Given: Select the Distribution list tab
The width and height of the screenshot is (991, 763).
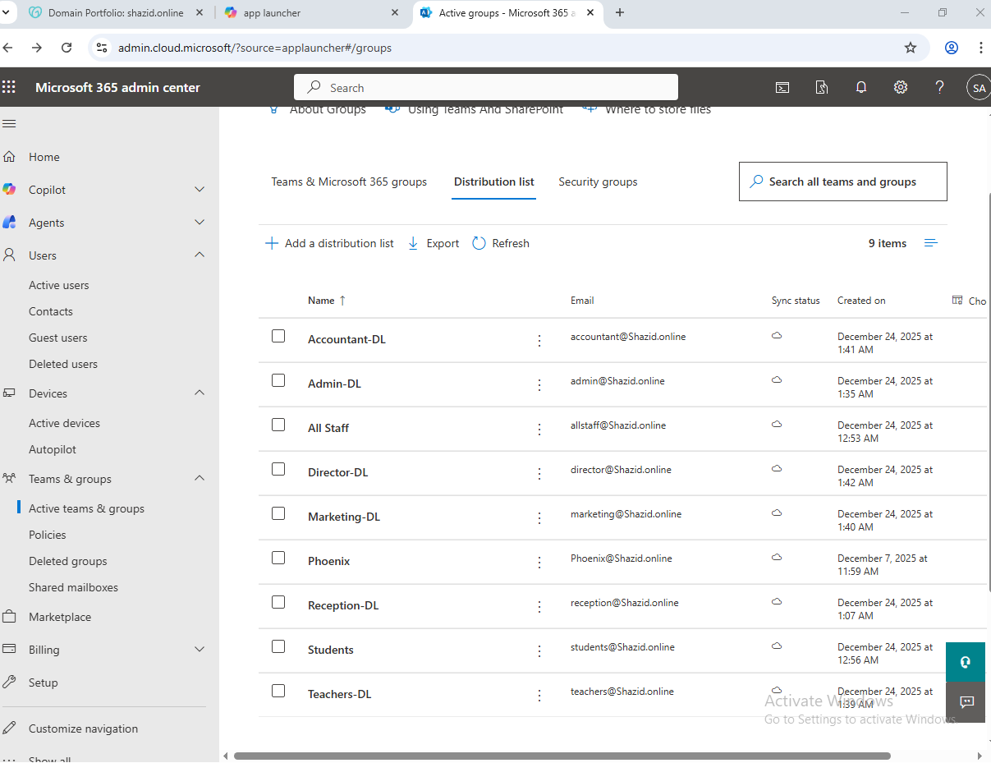Looking at the screenshot, I should pyautogui.click(x=494, y=182).
